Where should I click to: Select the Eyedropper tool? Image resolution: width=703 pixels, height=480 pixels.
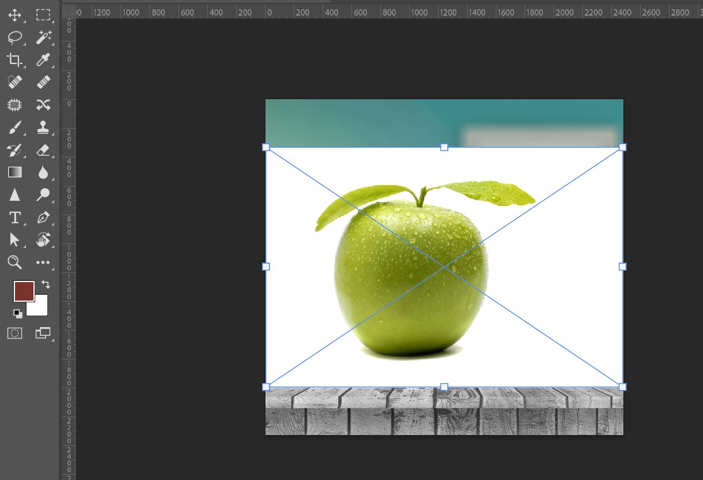(x=43, y=59)
